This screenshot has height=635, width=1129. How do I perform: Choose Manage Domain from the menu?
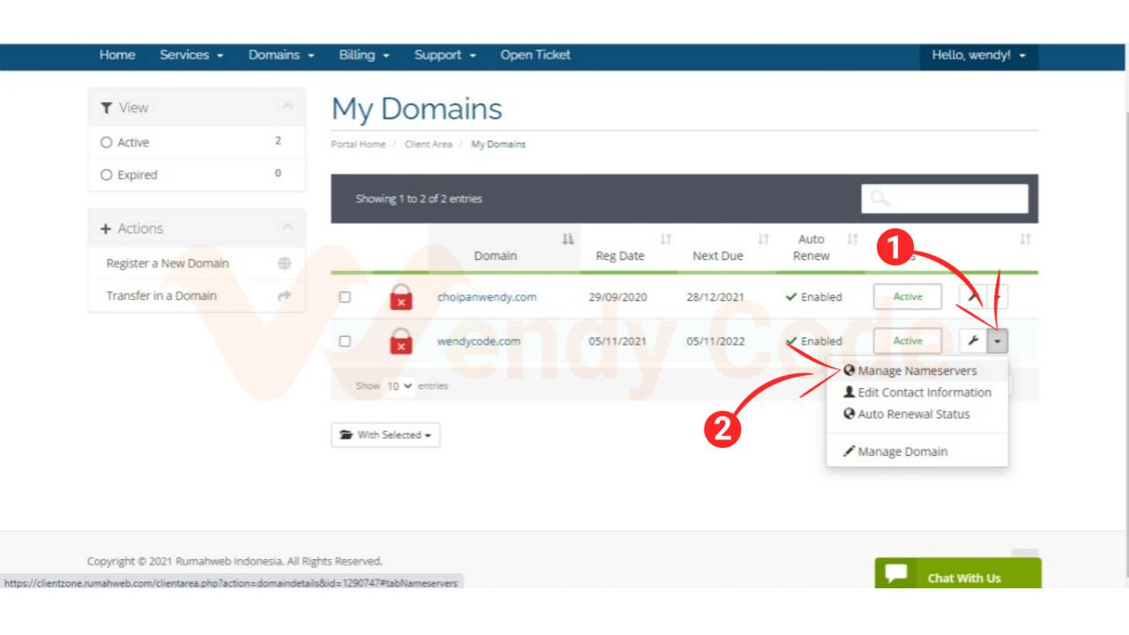click(x=917, y=452)
